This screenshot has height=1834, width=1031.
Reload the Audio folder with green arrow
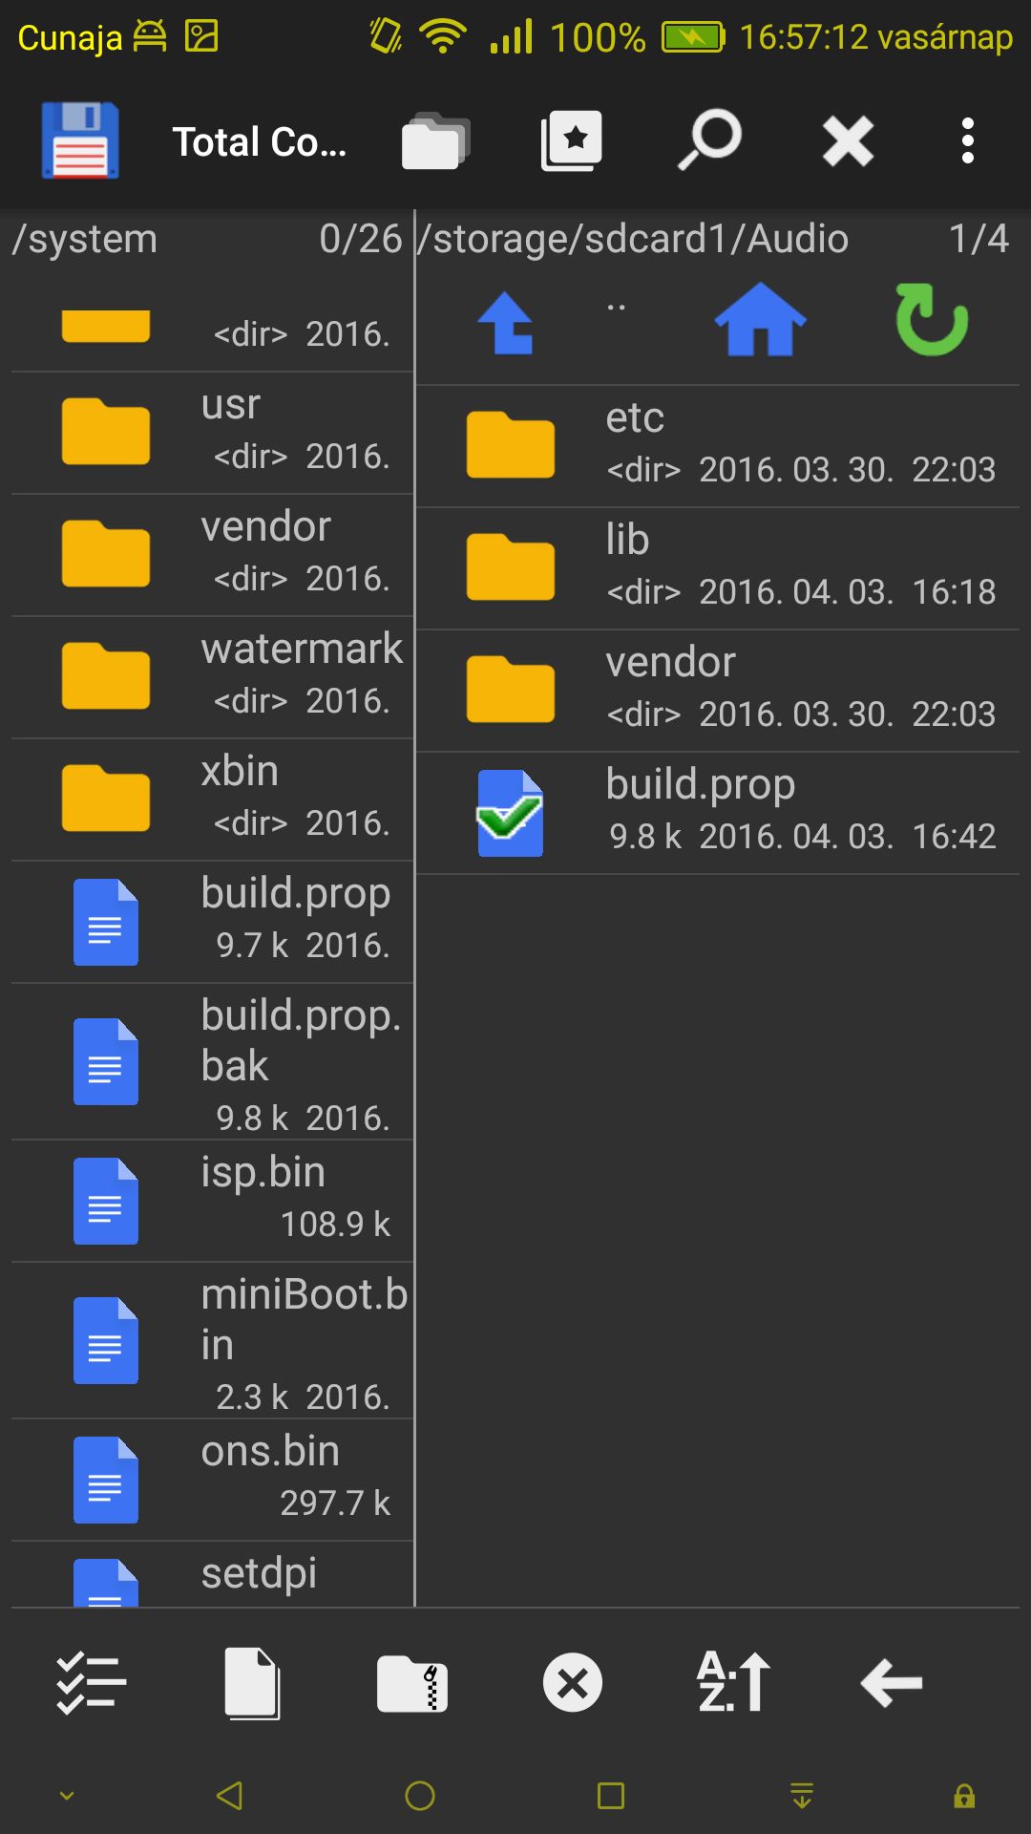pyautogui.click(x=932, y=320)
